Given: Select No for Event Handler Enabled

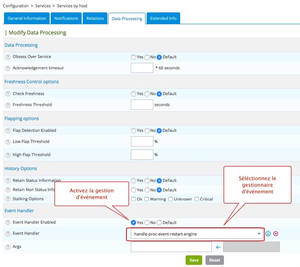Looking at the screenshot, I should click(x=147, y=223).
